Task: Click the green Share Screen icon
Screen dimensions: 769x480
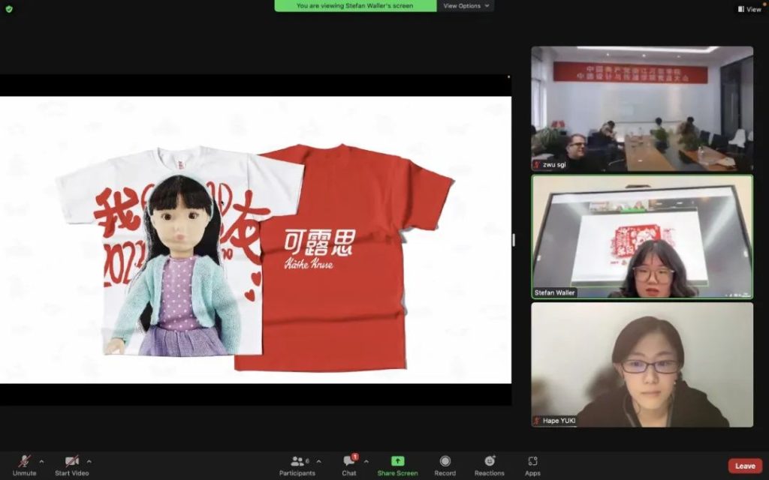Action: (x=397, y=461)
